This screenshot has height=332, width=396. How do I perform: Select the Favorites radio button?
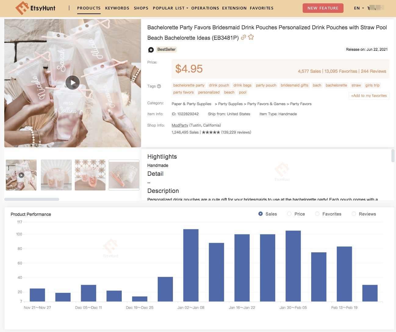click(317, 214)
